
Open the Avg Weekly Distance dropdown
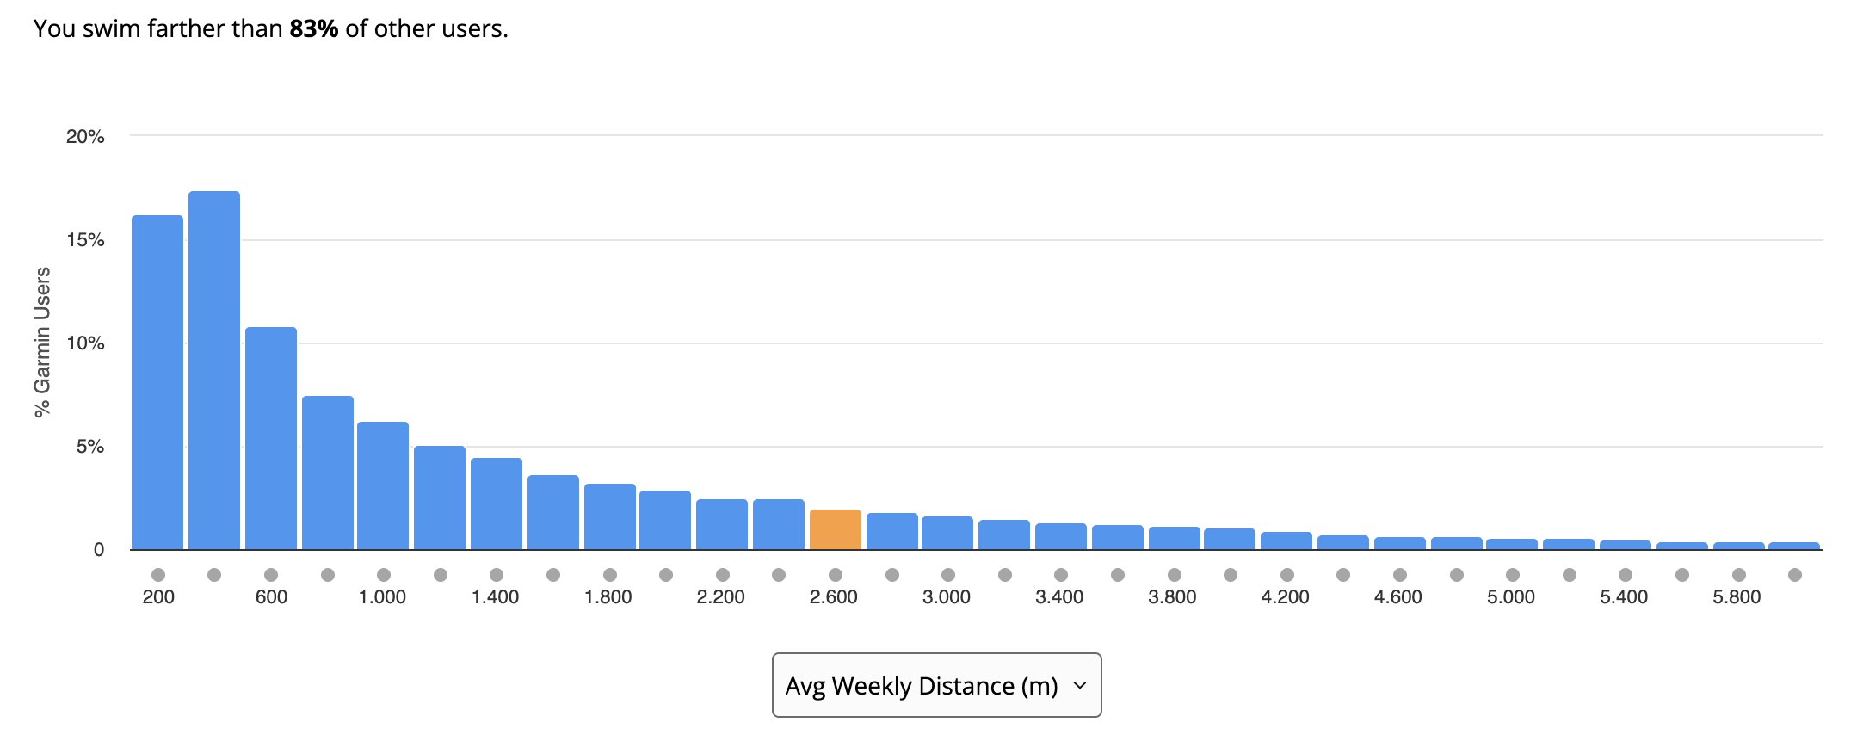pos(936,685)
